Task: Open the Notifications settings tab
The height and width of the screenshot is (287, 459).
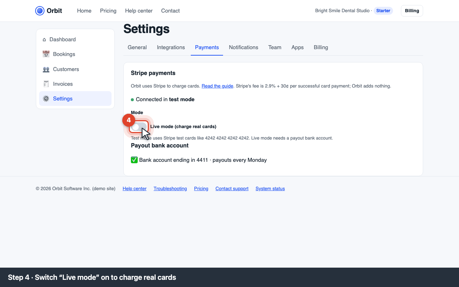Action: (x=243, y=47)
